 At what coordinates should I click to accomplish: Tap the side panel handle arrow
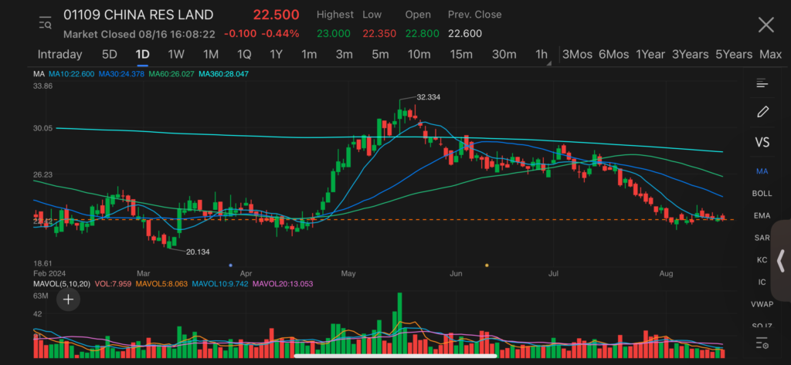781,261
